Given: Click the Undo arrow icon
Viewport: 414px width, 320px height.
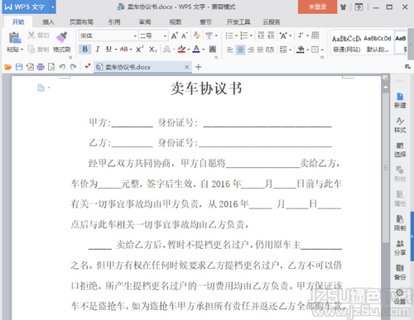Looking at the screenshot, I should (x=62, y=67).
